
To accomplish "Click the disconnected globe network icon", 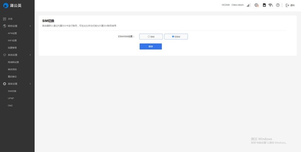I will [257, 5].
